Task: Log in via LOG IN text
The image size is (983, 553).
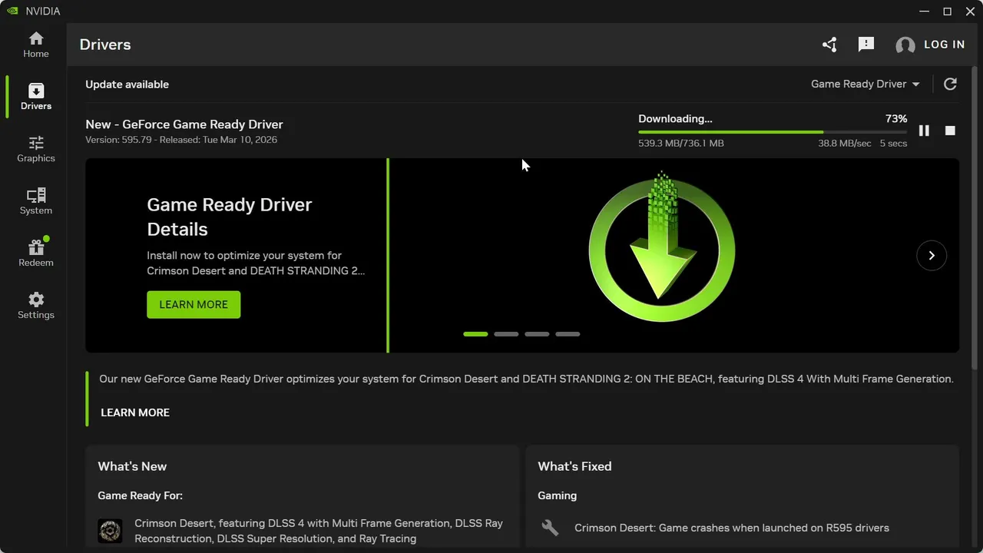Action: coord(945,45)
